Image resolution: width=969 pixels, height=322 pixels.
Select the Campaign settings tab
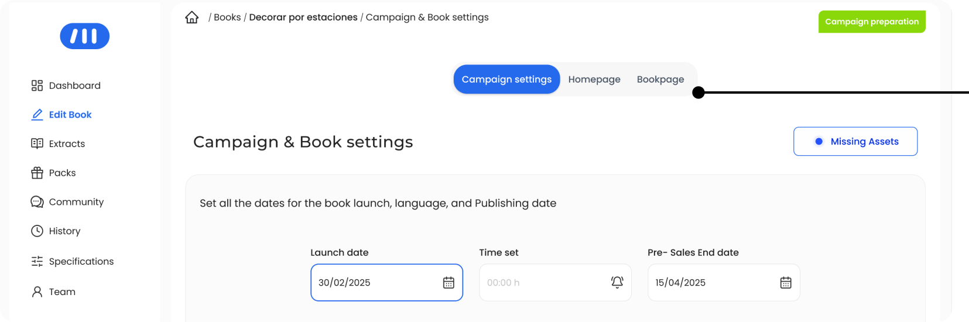coord(507,79)
